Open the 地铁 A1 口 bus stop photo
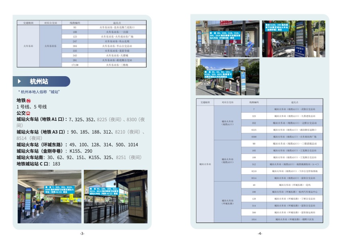The image size is (342, 244). 50,197
